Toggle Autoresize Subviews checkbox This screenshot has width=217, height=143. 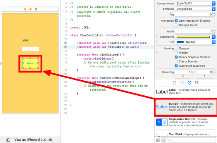[x=176, y=66]
